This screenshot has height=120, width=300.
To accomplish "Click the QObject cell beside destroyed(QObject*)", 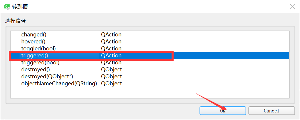I will click(x=112, y=76).
